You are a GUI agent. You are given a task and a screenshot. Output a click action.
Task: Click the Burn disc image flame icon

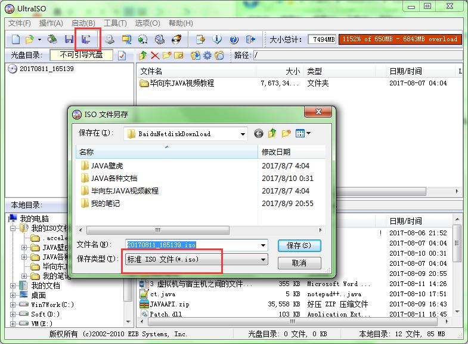[176, 39]
